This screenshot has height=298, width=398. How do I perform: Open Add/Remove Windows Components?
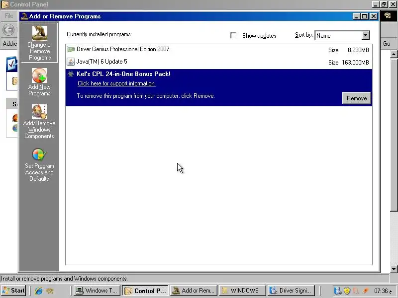[39, 121]
